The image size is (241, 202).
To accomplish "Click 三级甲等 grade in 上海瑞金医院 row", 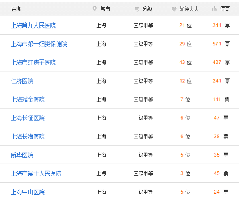I will coord(143,99).
